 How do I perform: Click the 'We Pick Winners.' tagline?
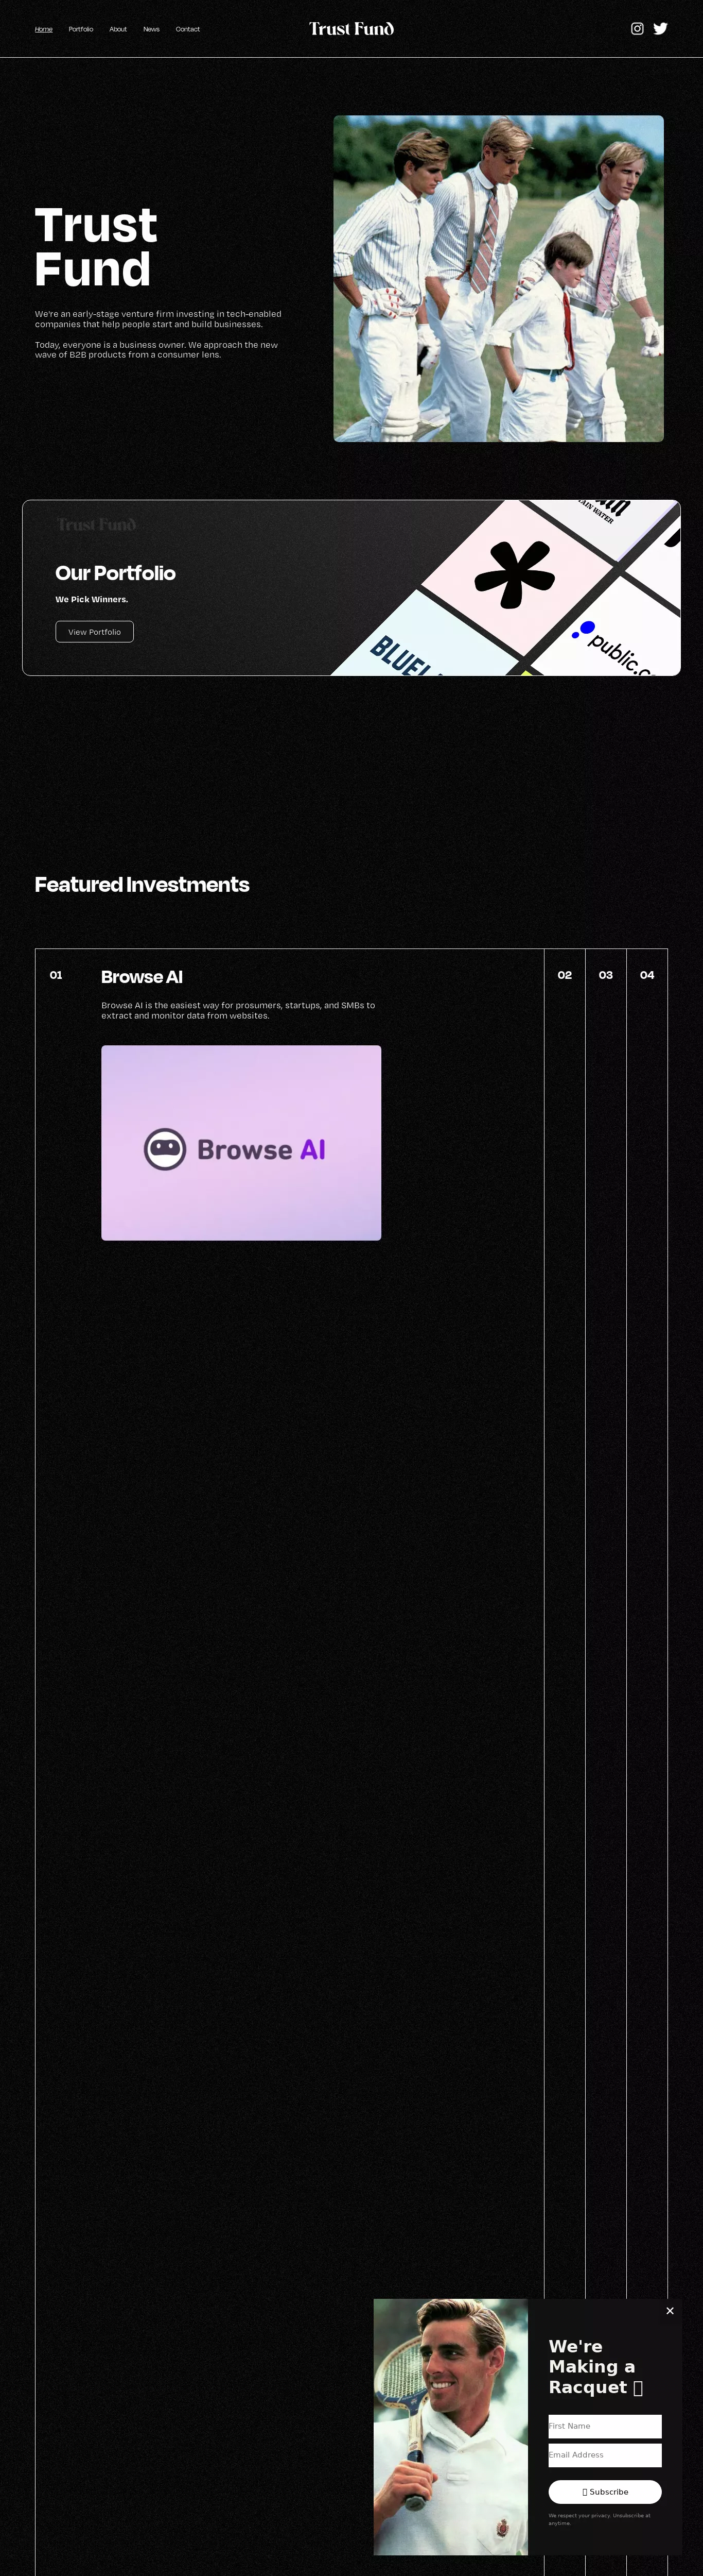point(92,600)
